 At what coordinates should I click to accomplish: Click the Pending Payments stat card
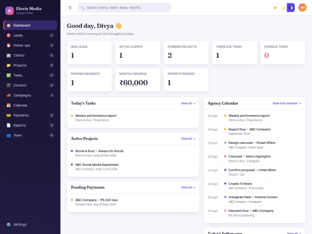pos(90,80)
